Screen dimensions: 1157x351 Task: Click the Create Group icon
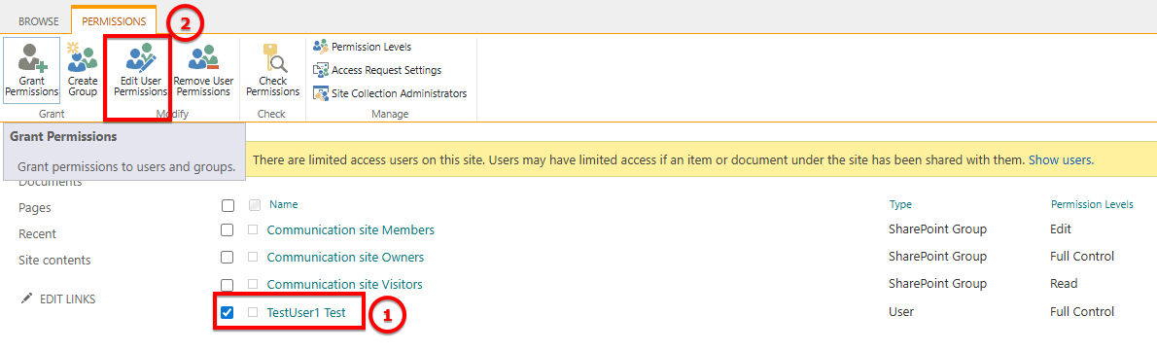click(82, 70)
